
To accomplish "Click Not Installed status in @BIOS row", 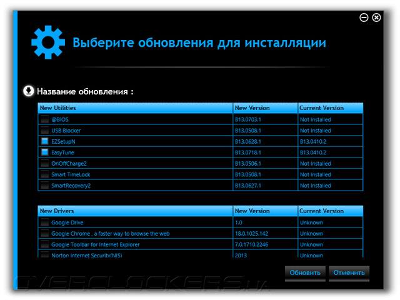I will [x=315, y=119].
